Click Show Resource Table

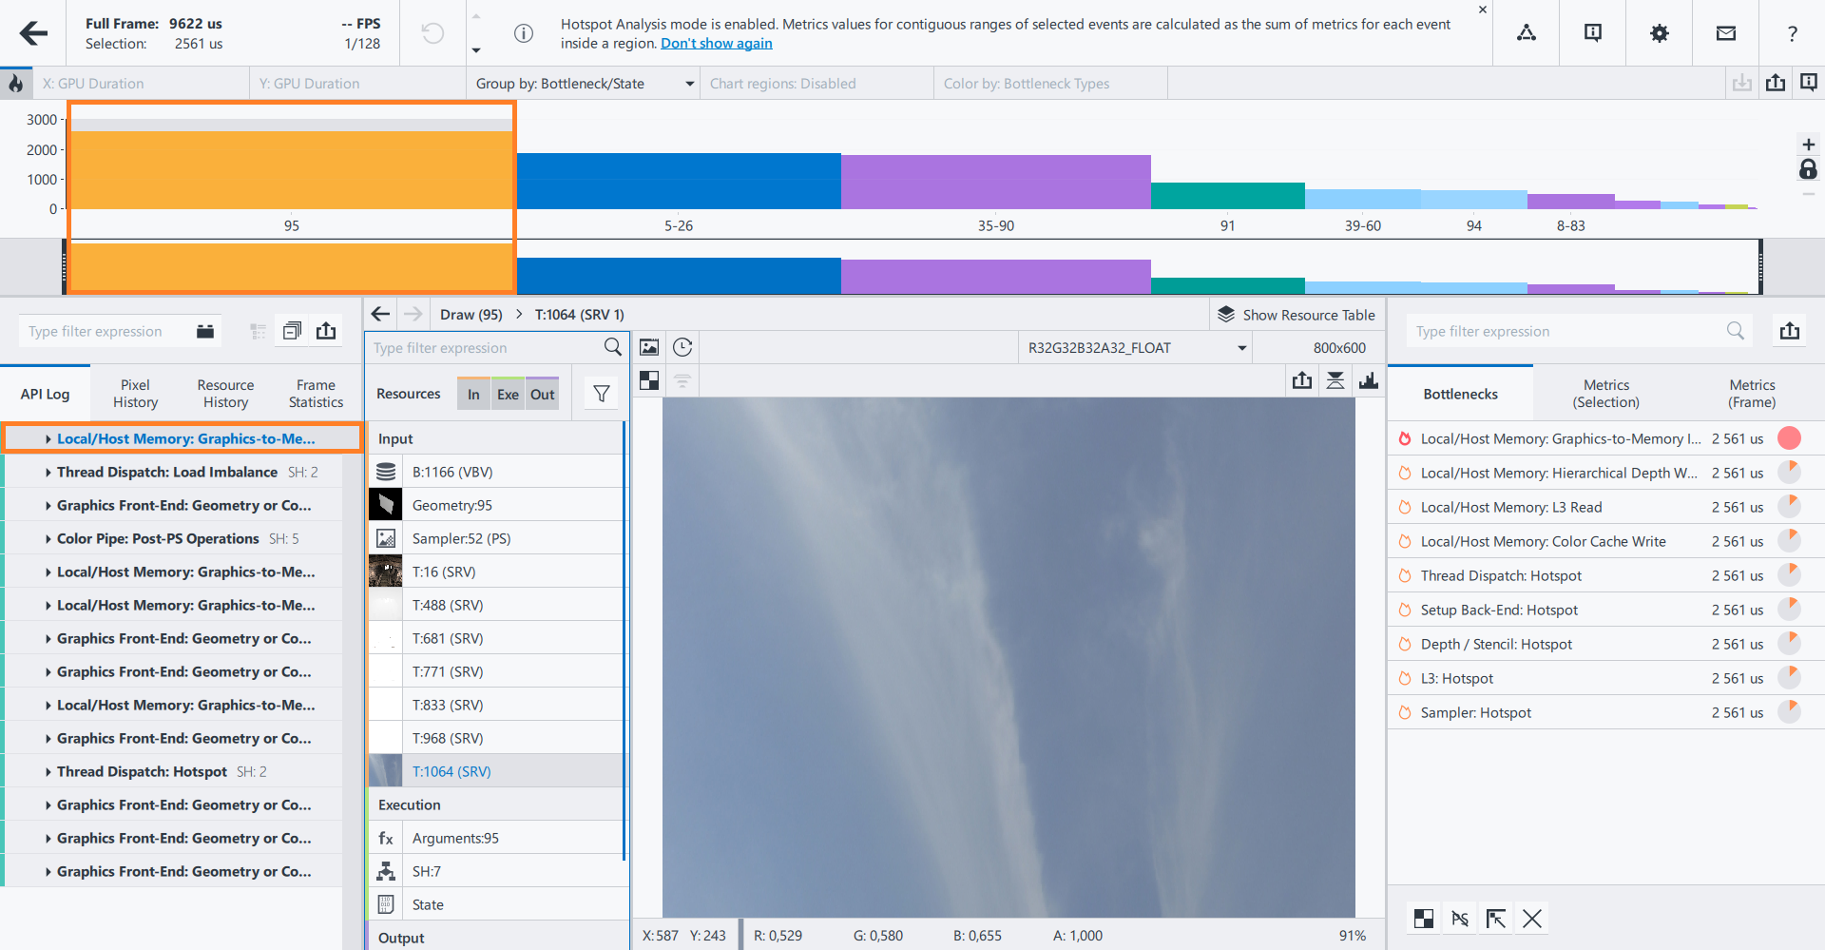[x=1296, y=315]
